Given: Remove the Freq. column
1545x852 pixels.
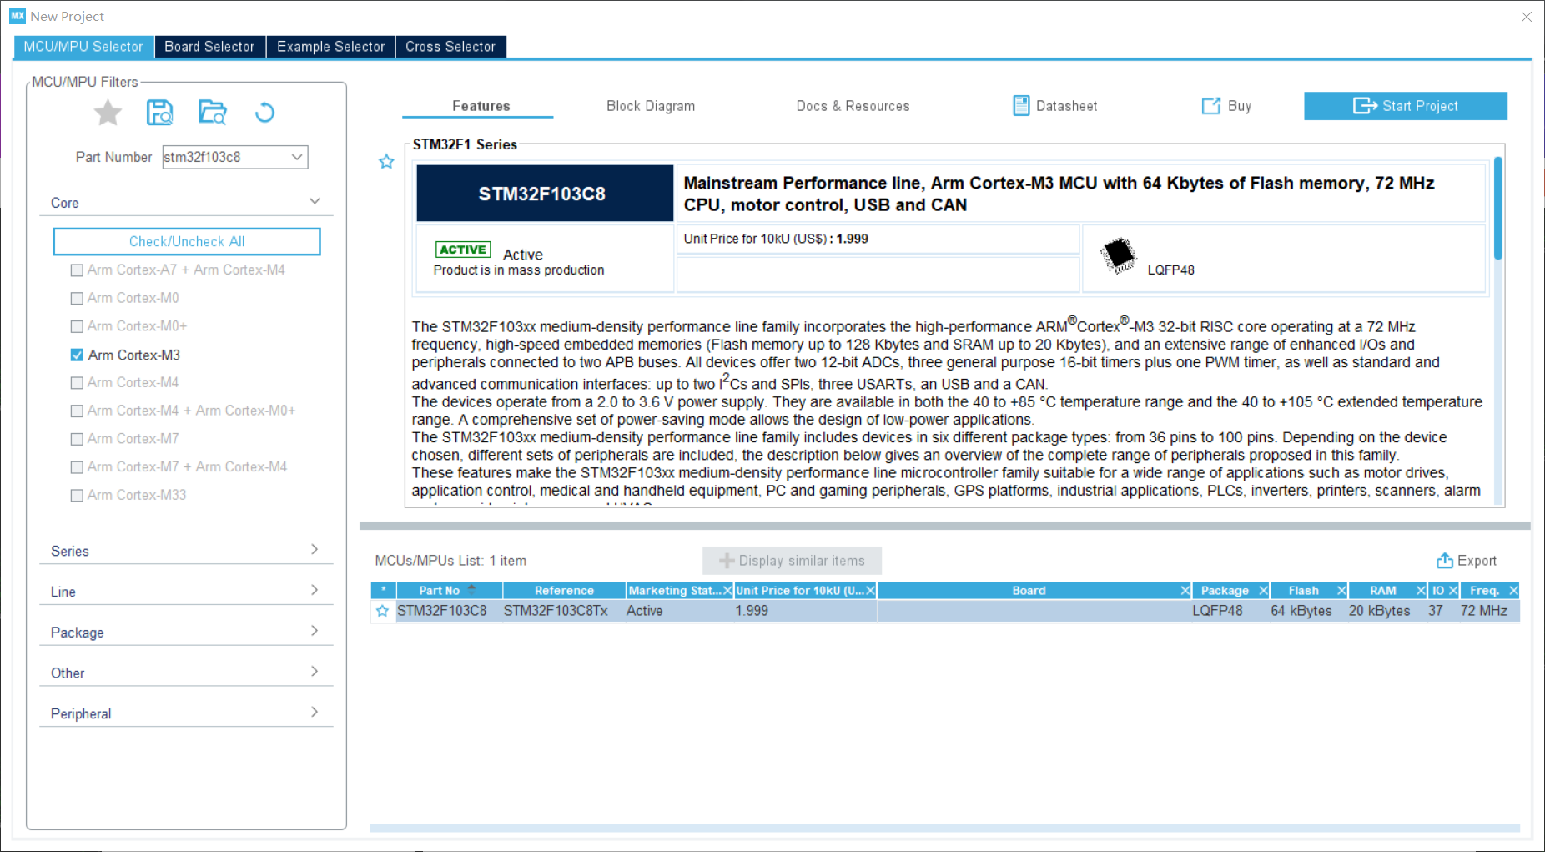Looking at the screenshot, I should 1513,591.
